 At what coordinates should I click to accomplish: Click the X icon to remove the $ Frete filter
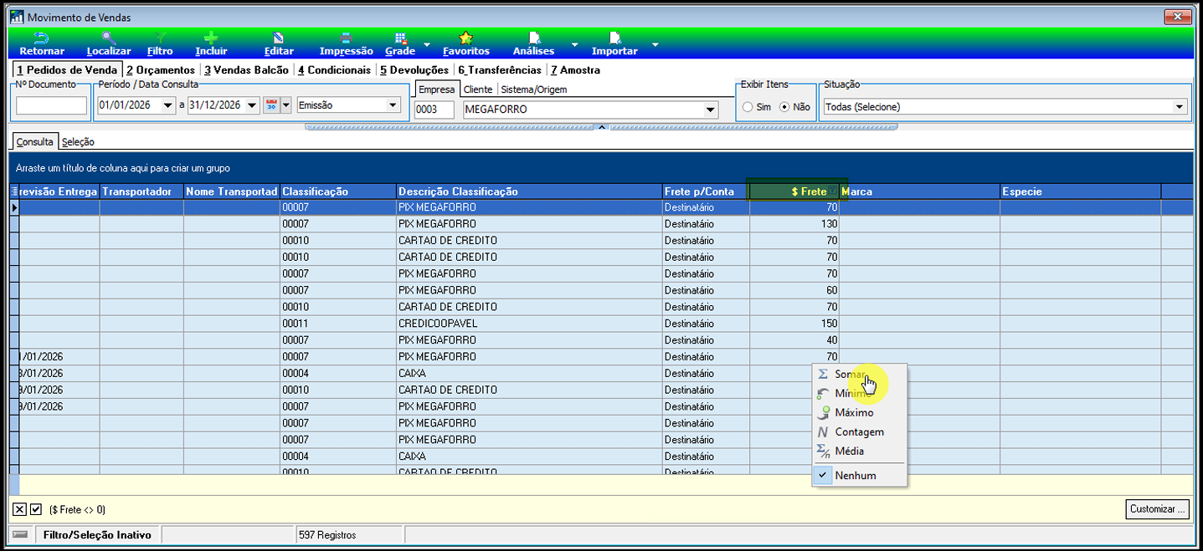tap(20, 509)
